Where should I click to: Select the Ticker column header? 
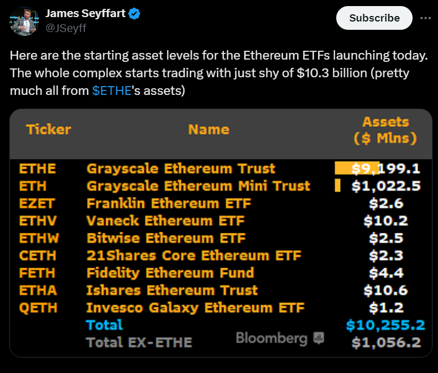tap(49, 130)
